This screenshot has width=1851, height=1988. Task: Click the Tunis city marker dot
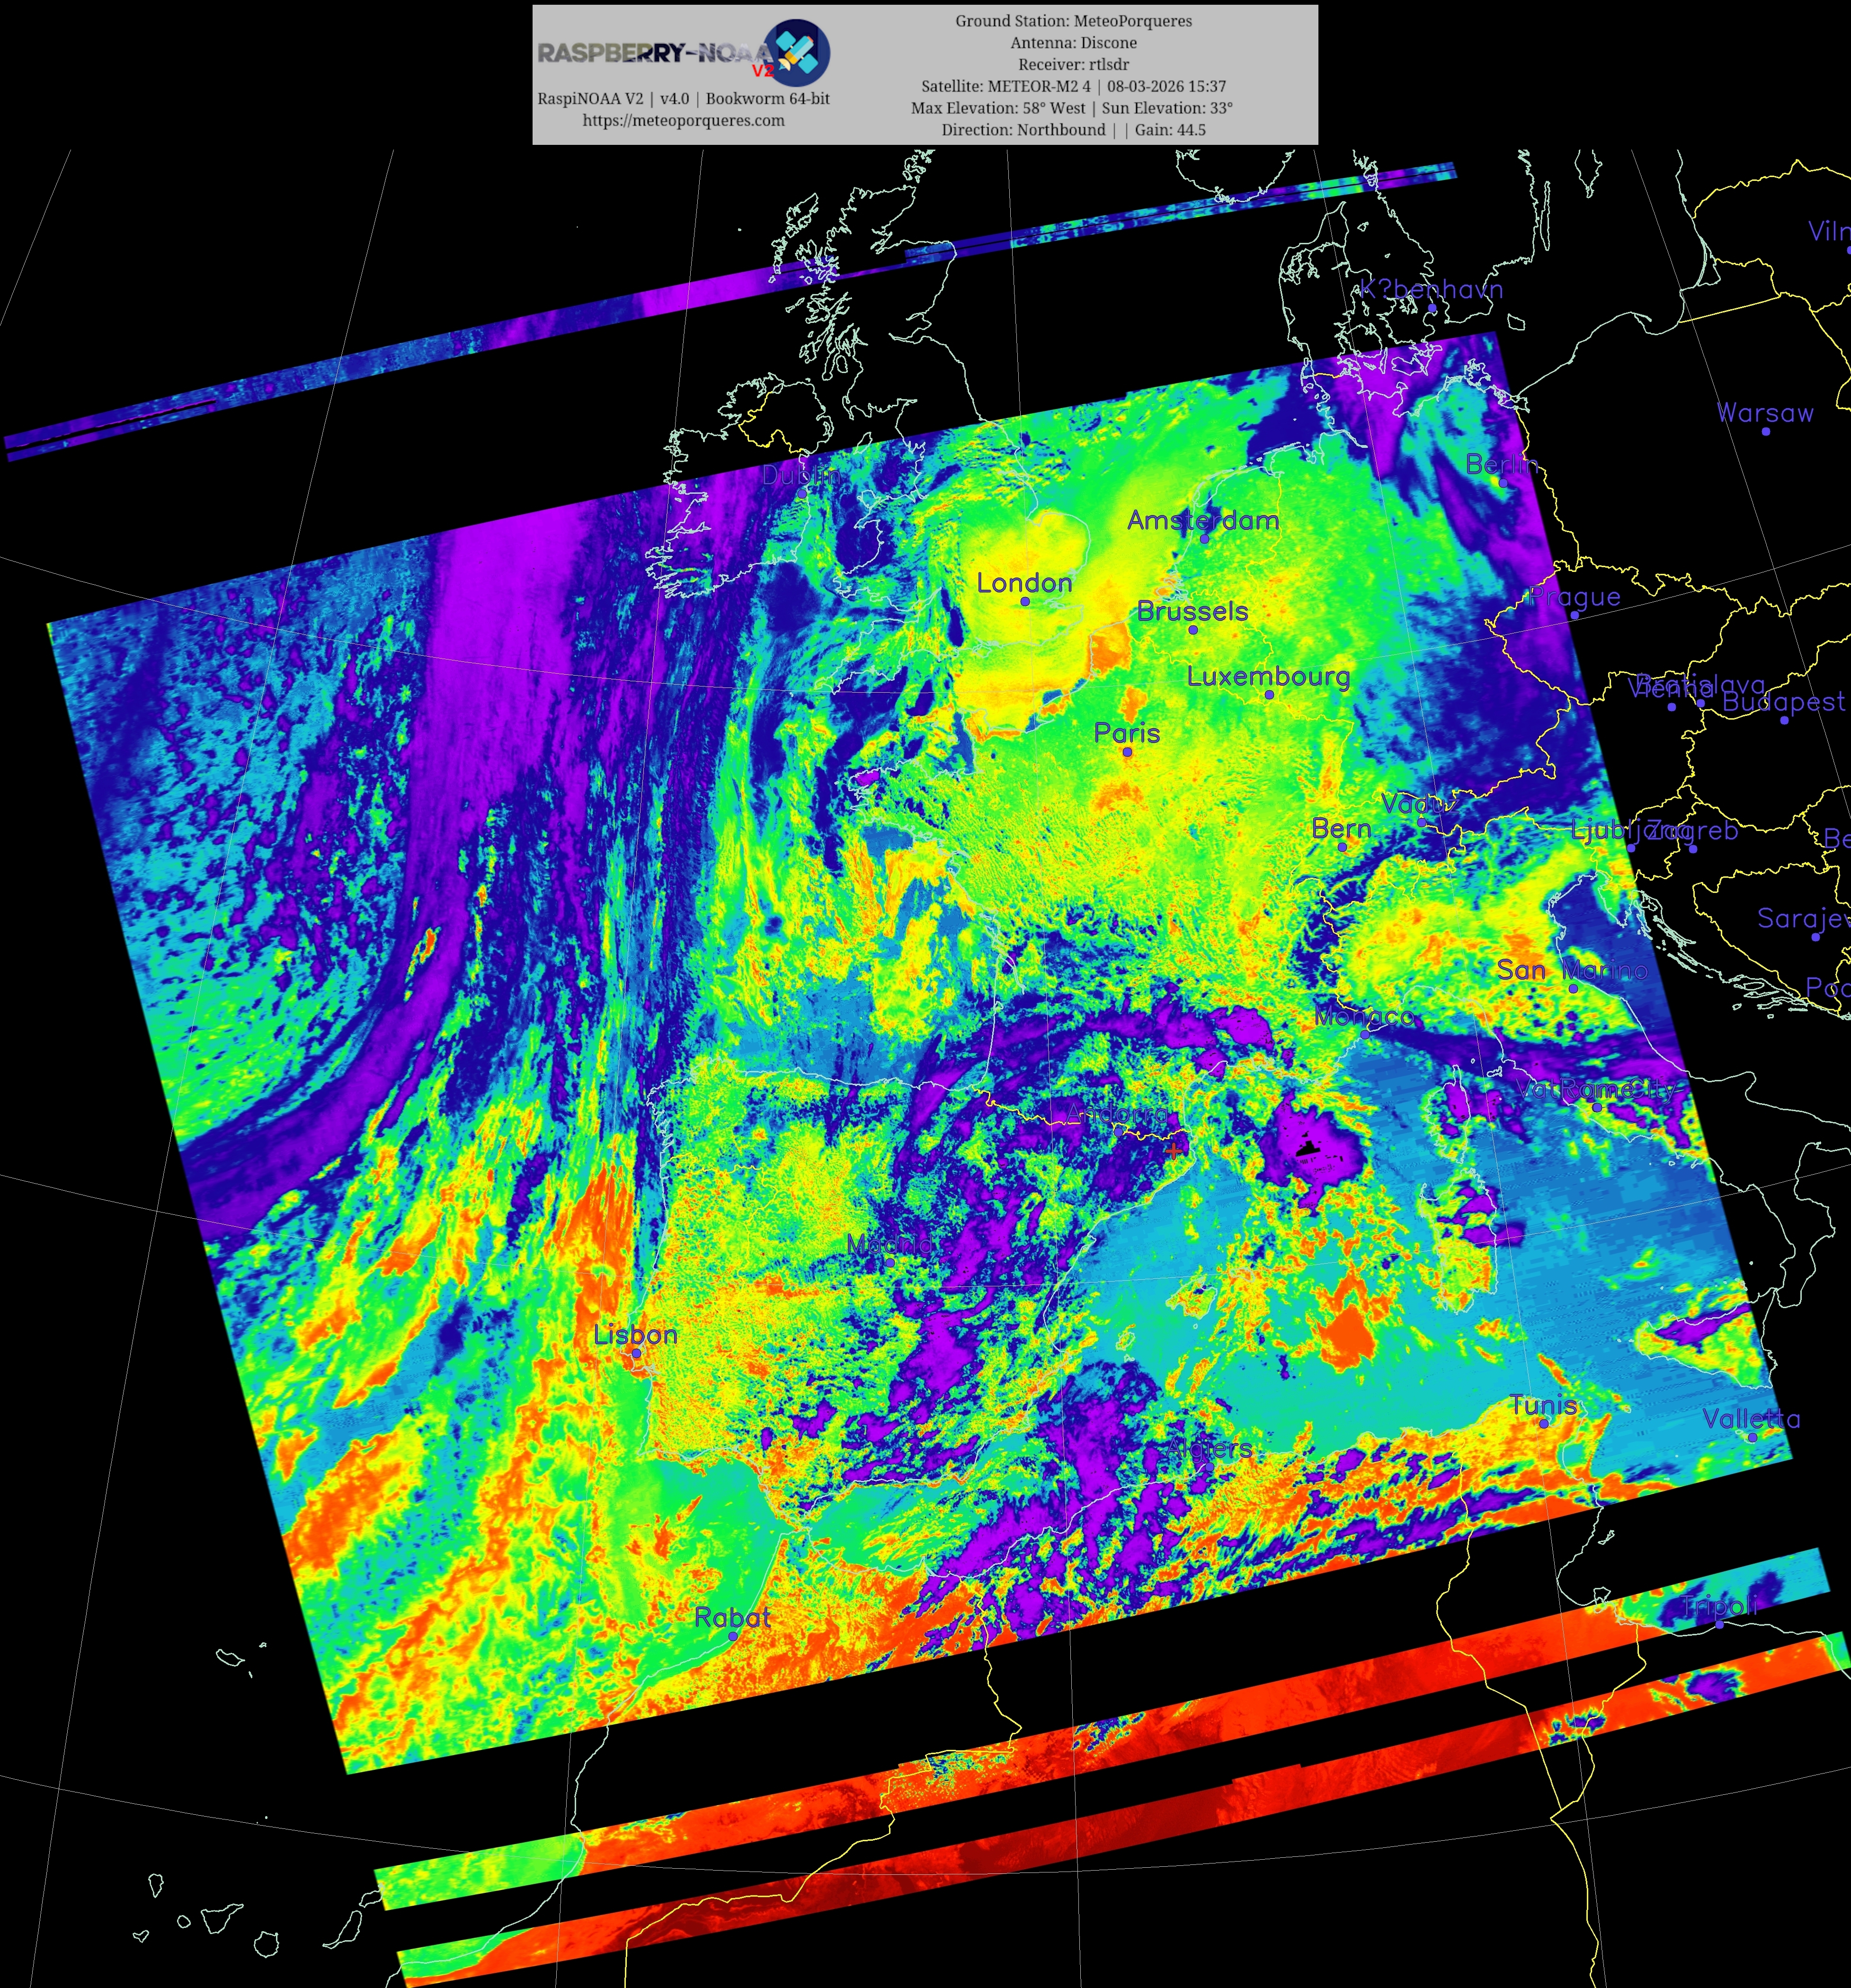click(1544, 1423)
